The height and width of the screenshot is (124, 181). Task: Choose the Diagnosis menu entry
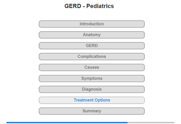point(92,89)
